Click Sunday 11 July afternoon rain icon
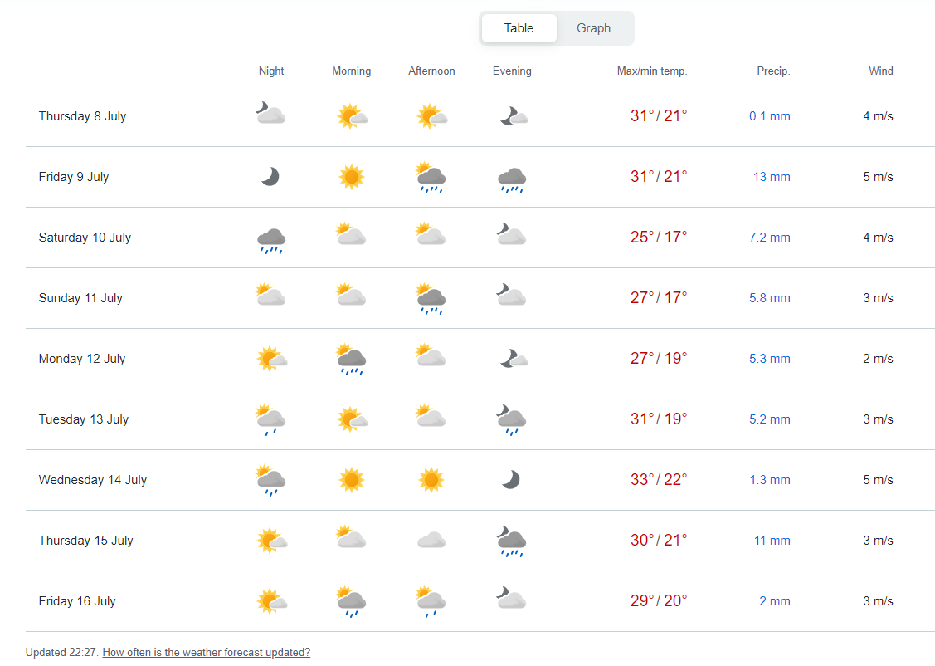The image size is (935, 666). [x=431, y=300]
